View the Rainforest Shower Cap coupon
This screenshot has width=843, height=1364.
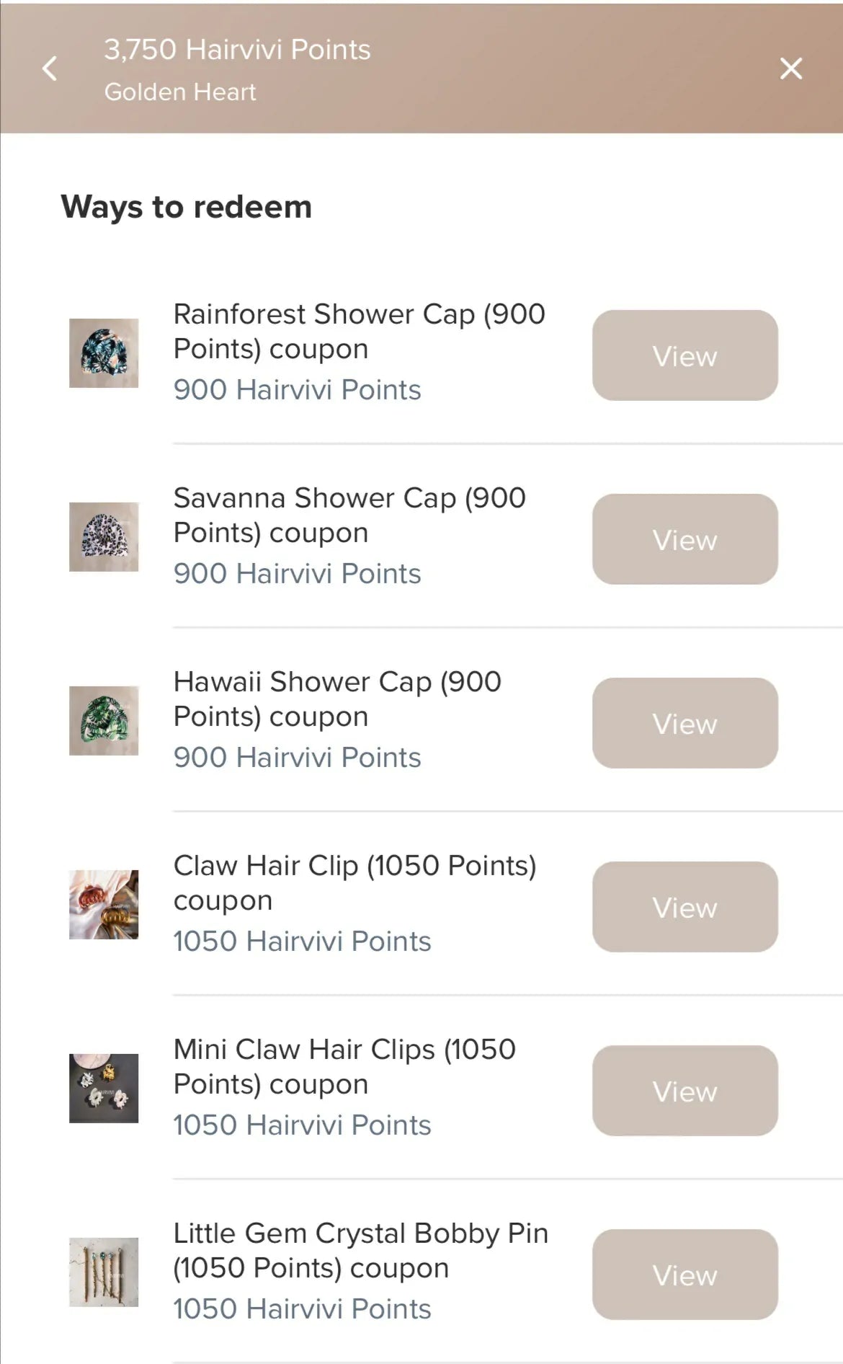pos(684,355)
